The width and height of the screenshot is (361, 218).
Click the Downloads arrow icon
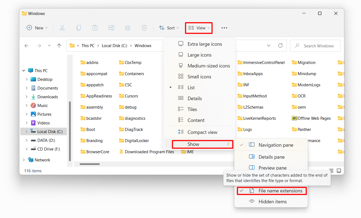pos(33,97)
